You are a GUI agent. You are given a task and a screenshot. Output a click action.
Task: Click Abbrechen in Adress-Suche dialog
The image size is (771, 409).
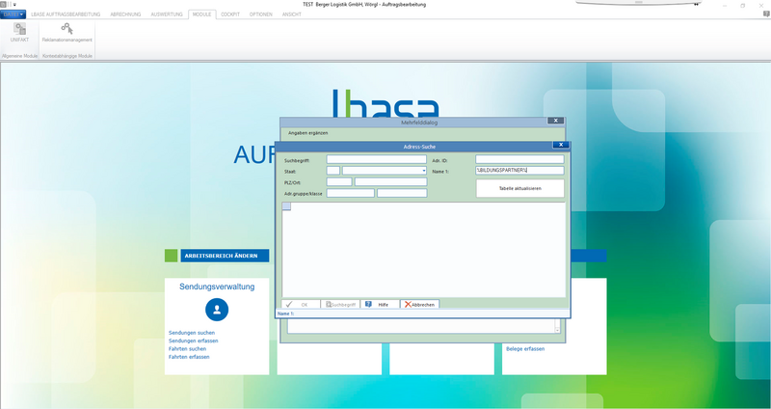[x=419, y=305]
